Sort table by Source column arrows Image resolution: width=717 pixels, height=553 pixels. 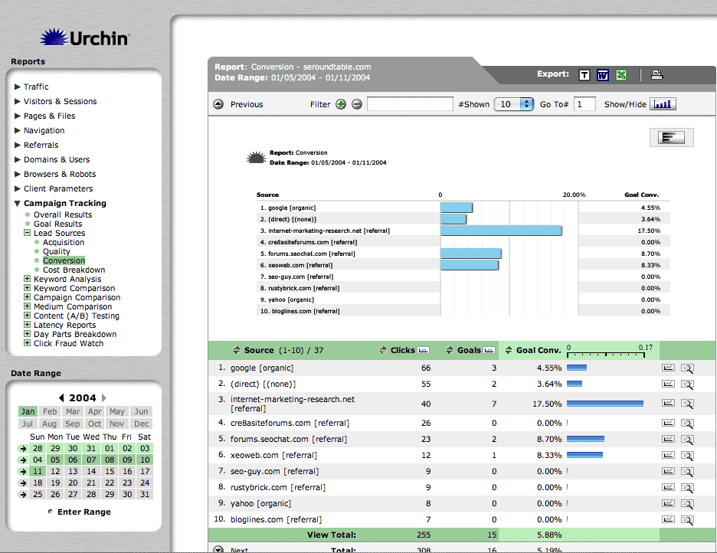coord(237,350)
